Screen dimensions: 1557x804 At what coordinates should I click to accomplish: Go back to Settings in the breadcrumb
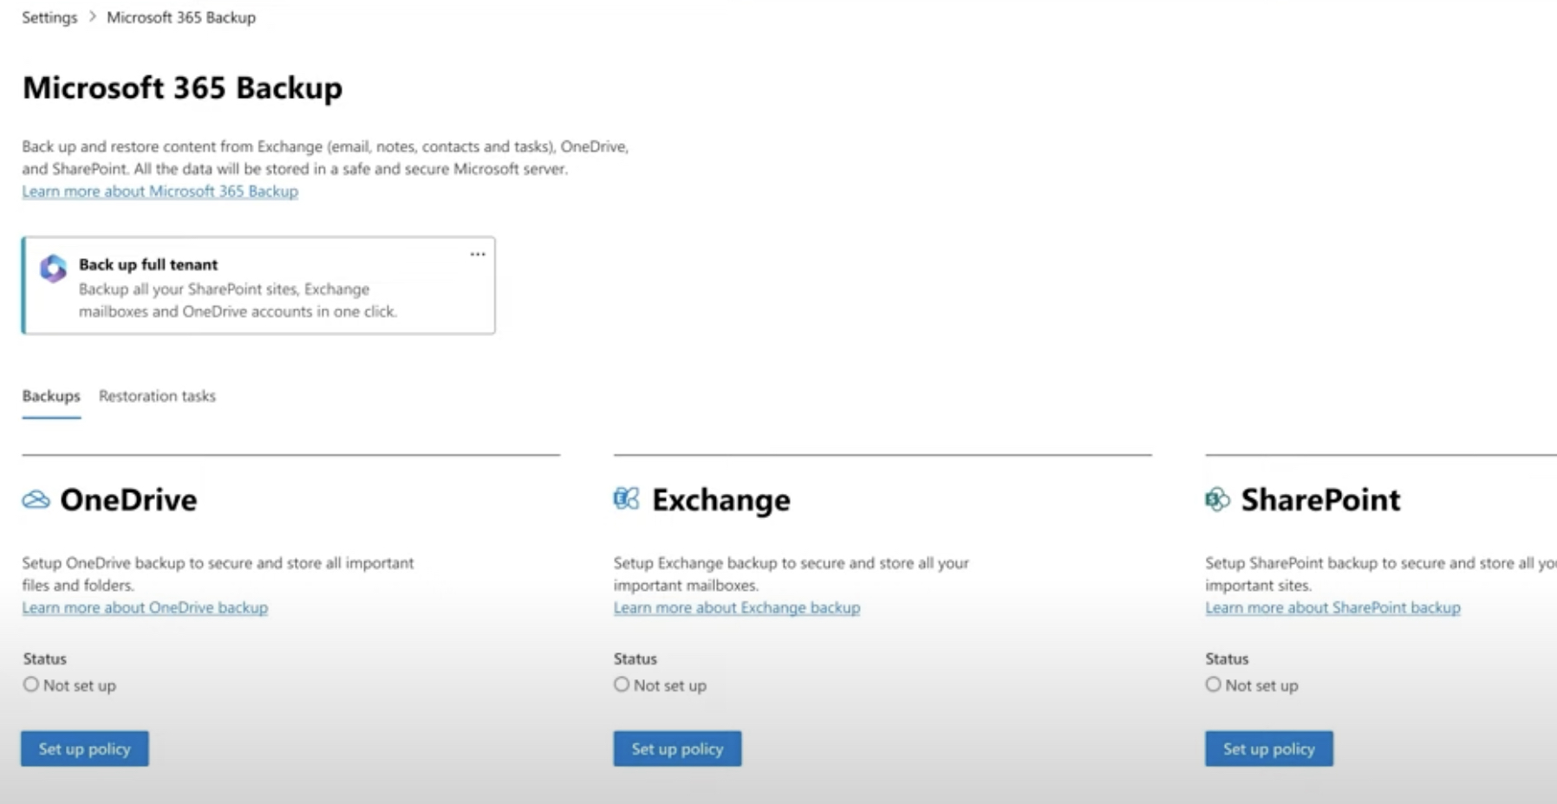[x=49, y=17]
